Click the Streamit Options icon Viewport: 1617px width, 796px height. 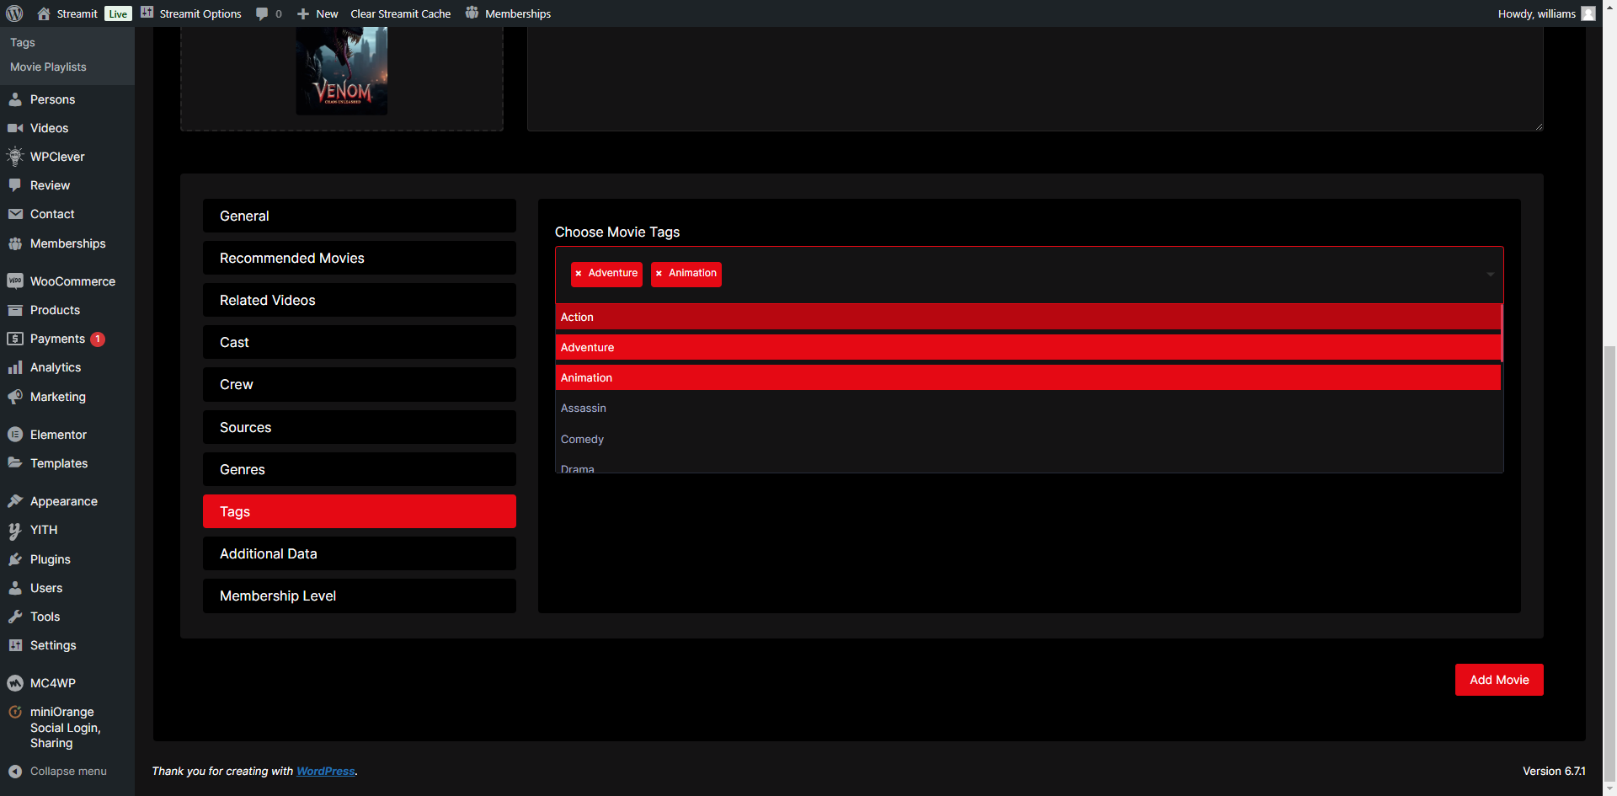[147, 13]
